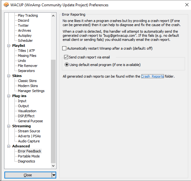This screenshot has height=181, width=191.
Task: Open Separators settings
Action: pos(26,71)
